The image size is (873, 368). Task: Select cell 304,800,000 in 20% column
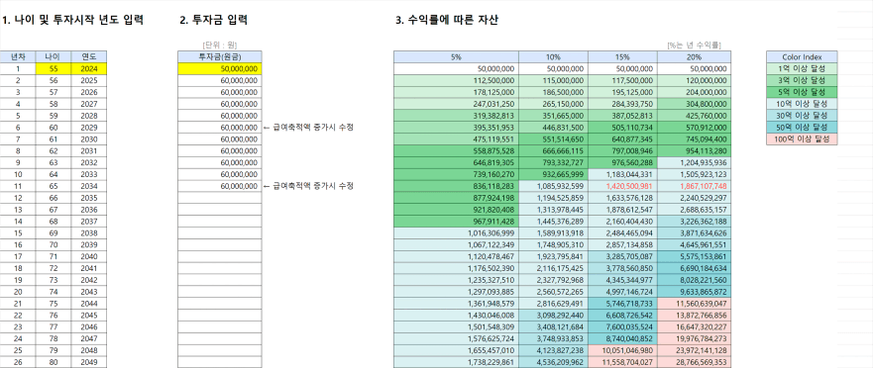point(695,104)
